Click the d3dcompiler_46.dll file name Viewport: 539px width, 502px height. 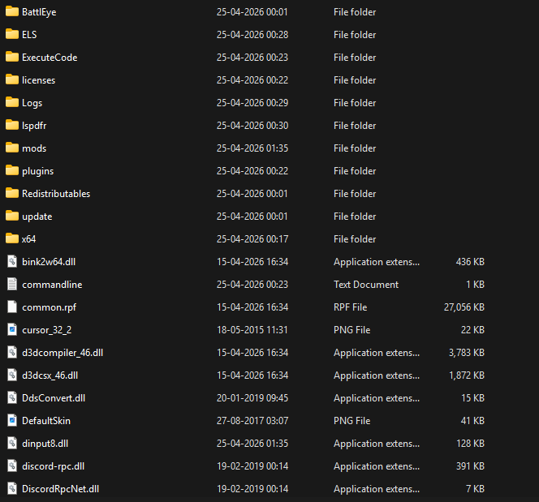[63, 353]
